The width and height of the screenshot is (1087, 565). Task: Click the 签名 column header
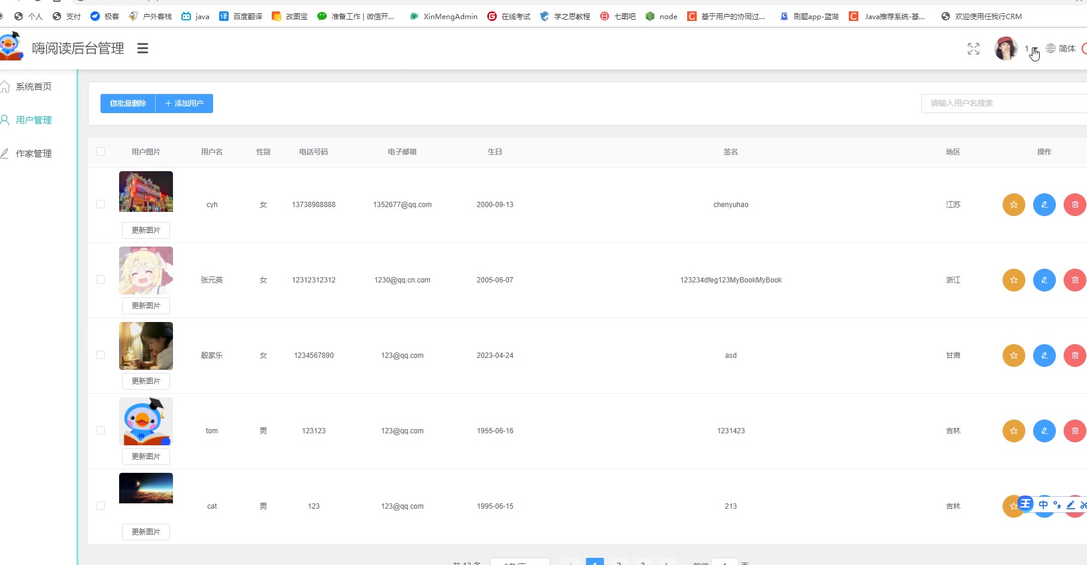point(731,152)
